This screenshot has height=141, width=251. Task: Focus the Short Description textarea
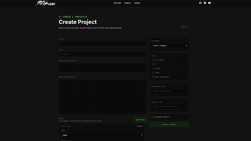click(103, 67)
